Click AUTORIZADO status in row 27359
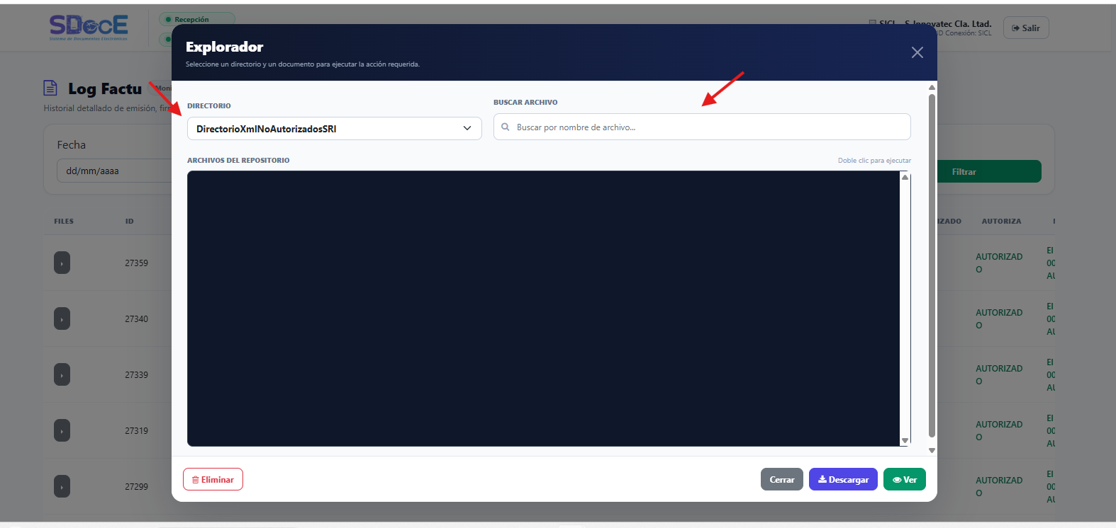1116x528 pixels. (x=999, y=263)
